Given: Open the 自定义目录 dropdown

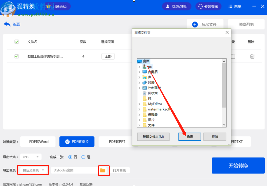Looking at the screenshot, I should pos(33,170).
